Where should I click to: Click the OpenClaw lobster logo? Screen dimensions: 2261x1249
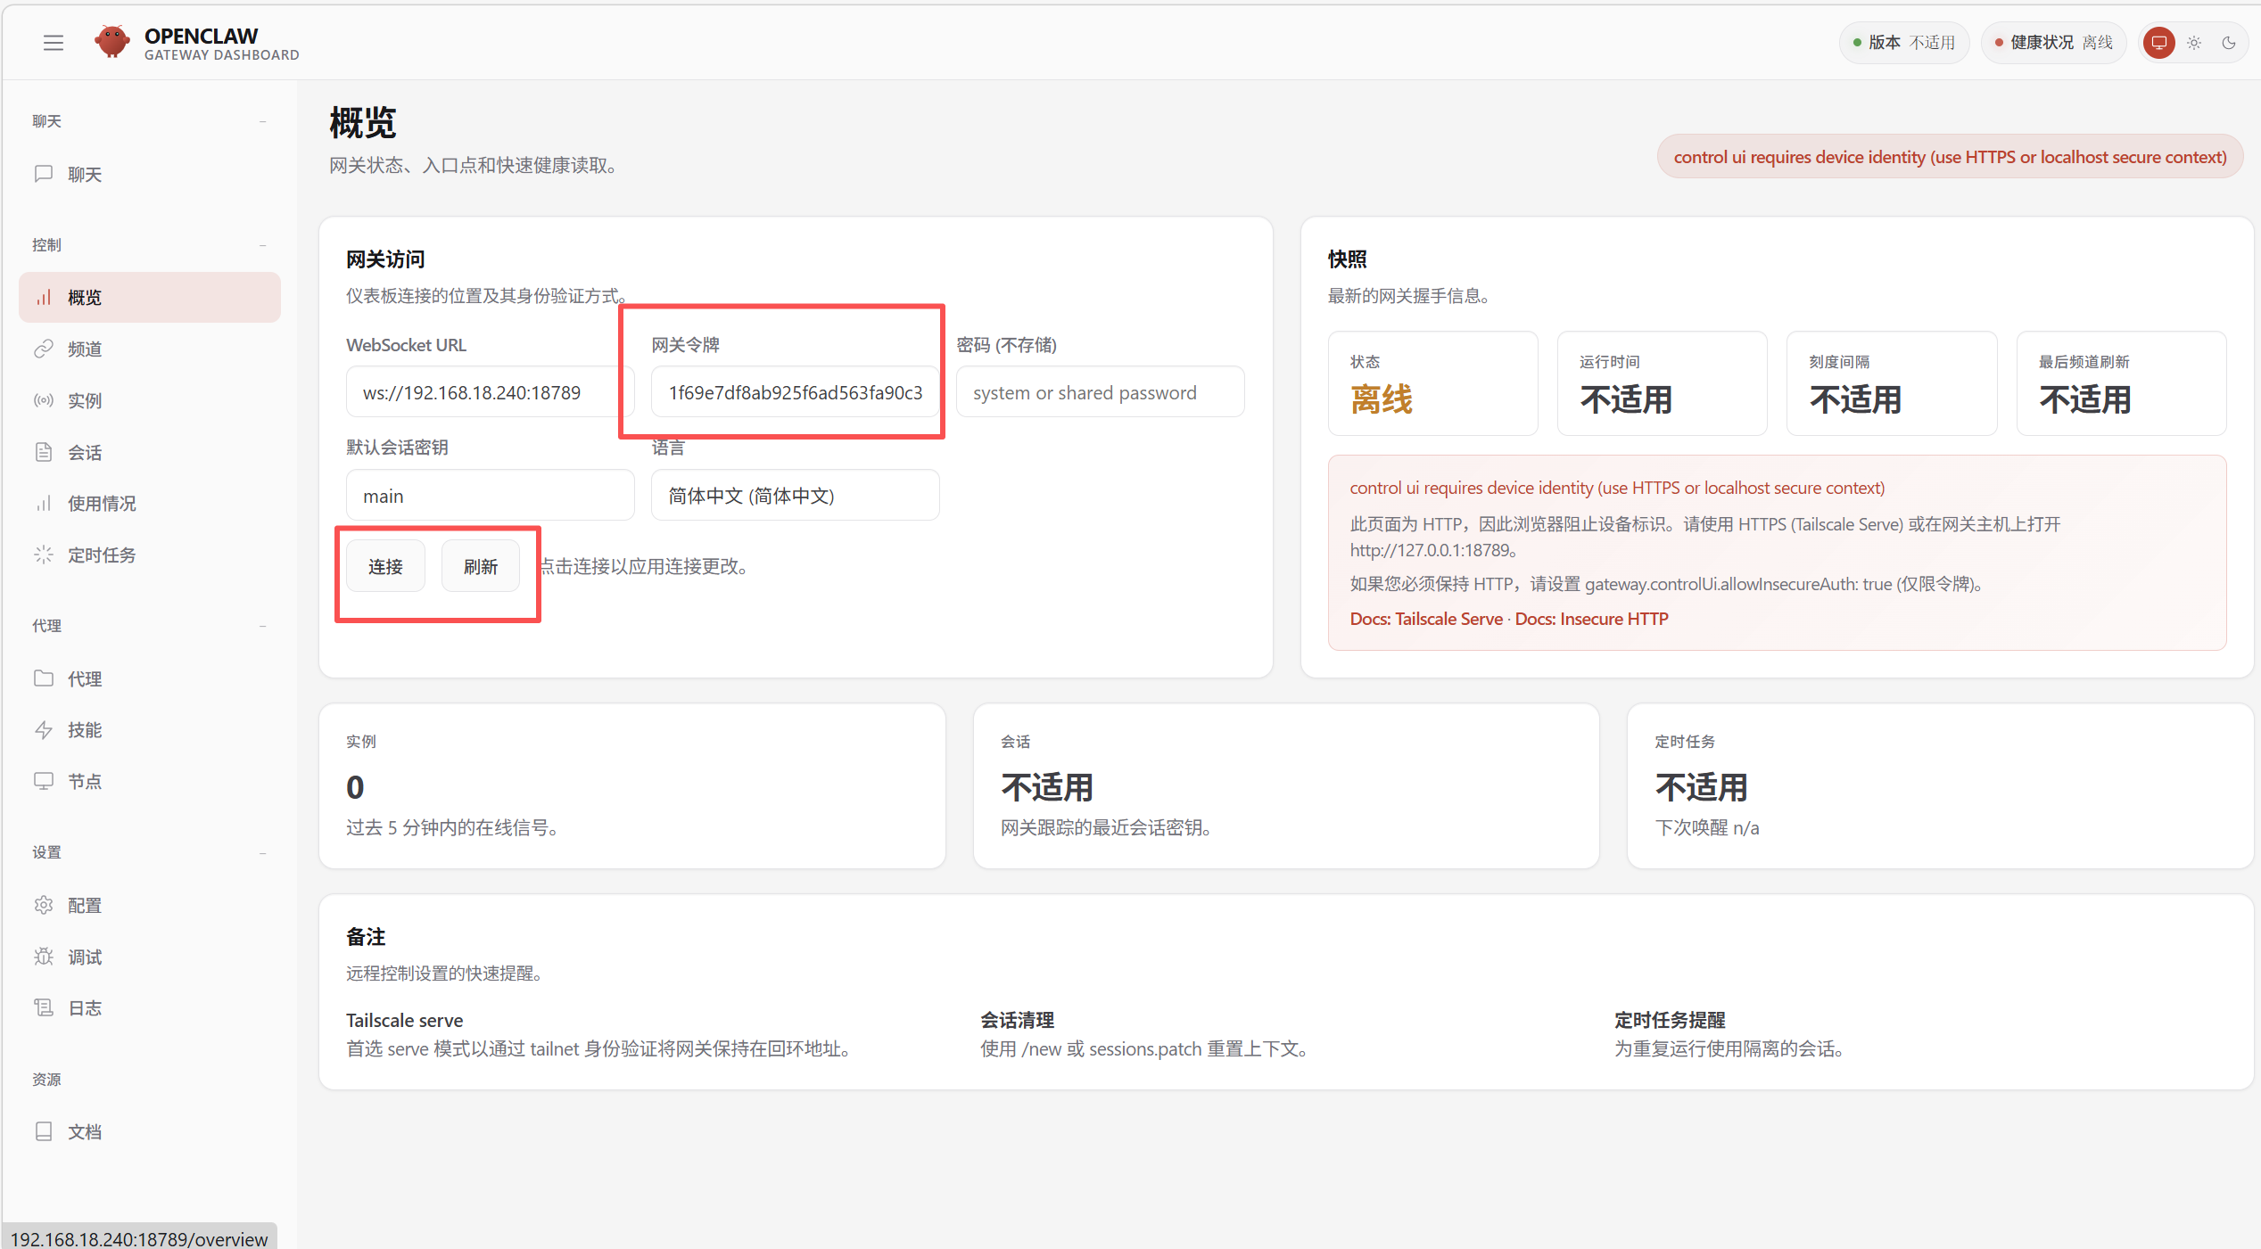tap(112, 42)
